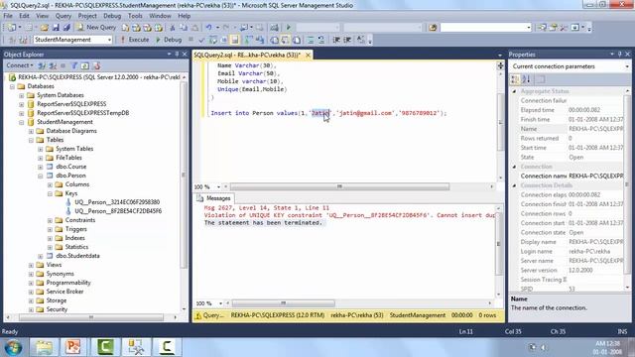
Task: Click the New Query button
Action: coord(97,27)
